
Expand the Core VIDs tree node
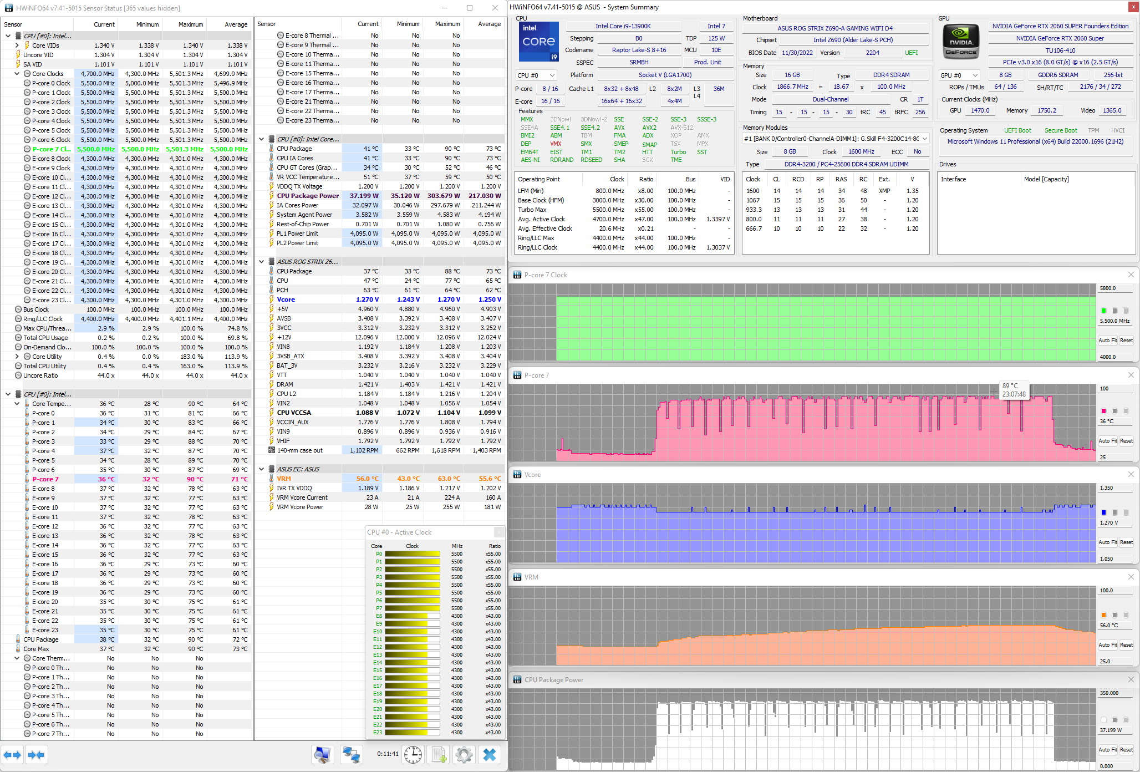[x=17, y=45]
